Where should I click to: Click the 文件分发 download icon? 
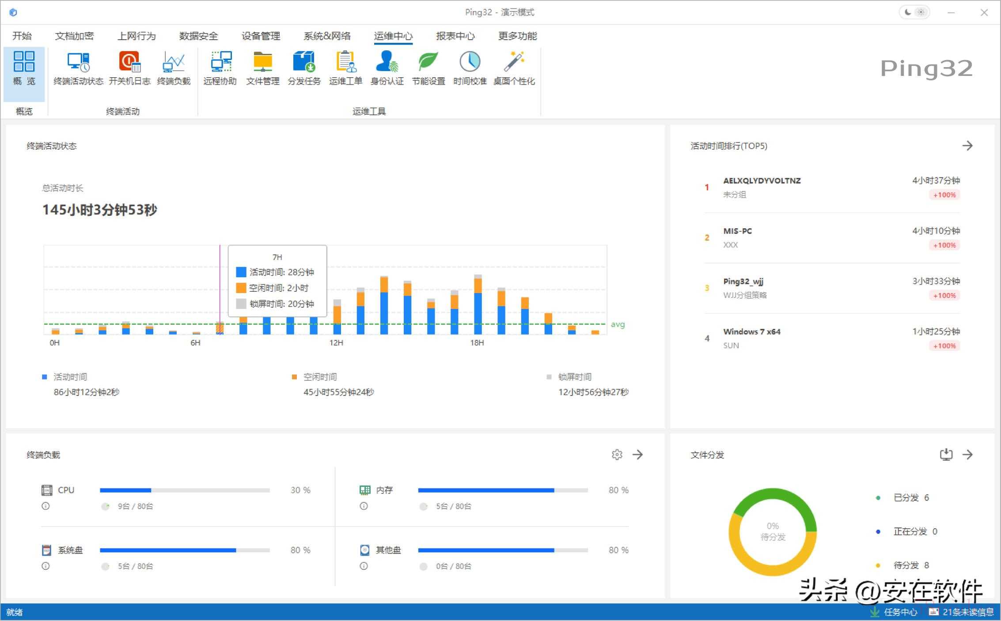946,454
